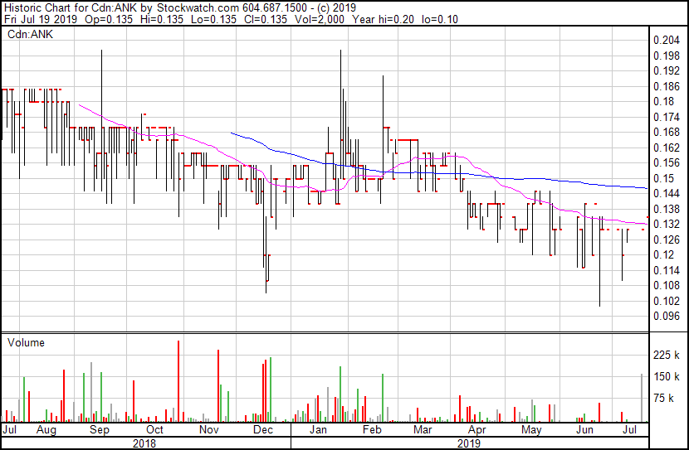This screenshot has height=450, width=689.
Task: Select the date text 'Fri Jul 19 2019'
Action: pyautogui.click(x=41, y=19)
